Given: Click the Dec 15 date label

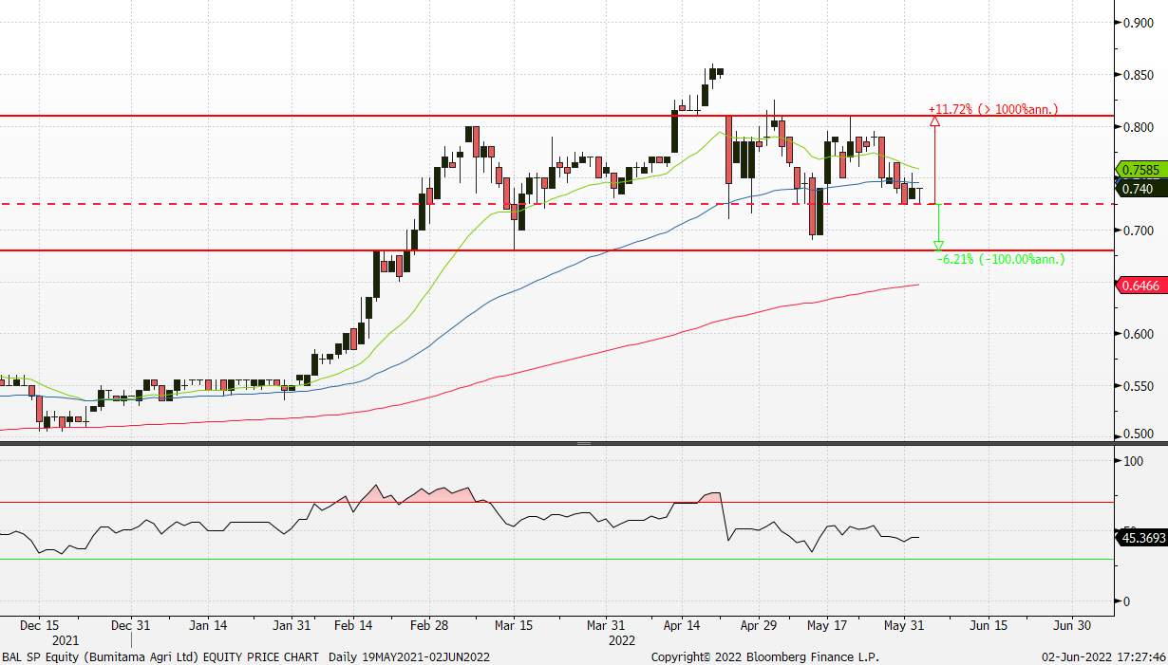Looking at the screenshot, I should 40,626.
